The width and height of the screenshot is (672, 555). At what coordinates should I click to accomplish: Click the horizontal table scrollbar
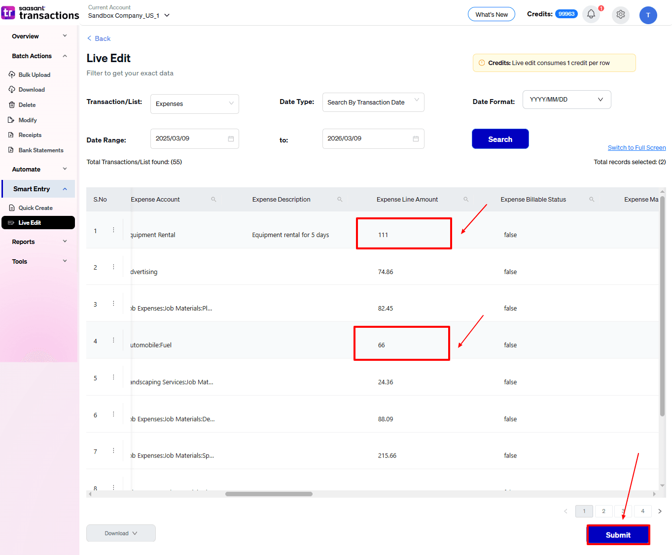(x=269, y=494)
